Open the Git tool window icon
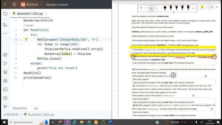222x125 pixels. pyautogui.click(x=5, y=107)
